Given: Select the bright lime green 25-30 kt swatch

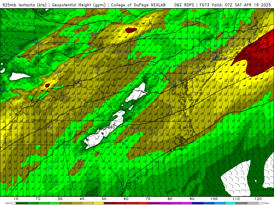Looking at the screenshot, I should tap(54, 203).
